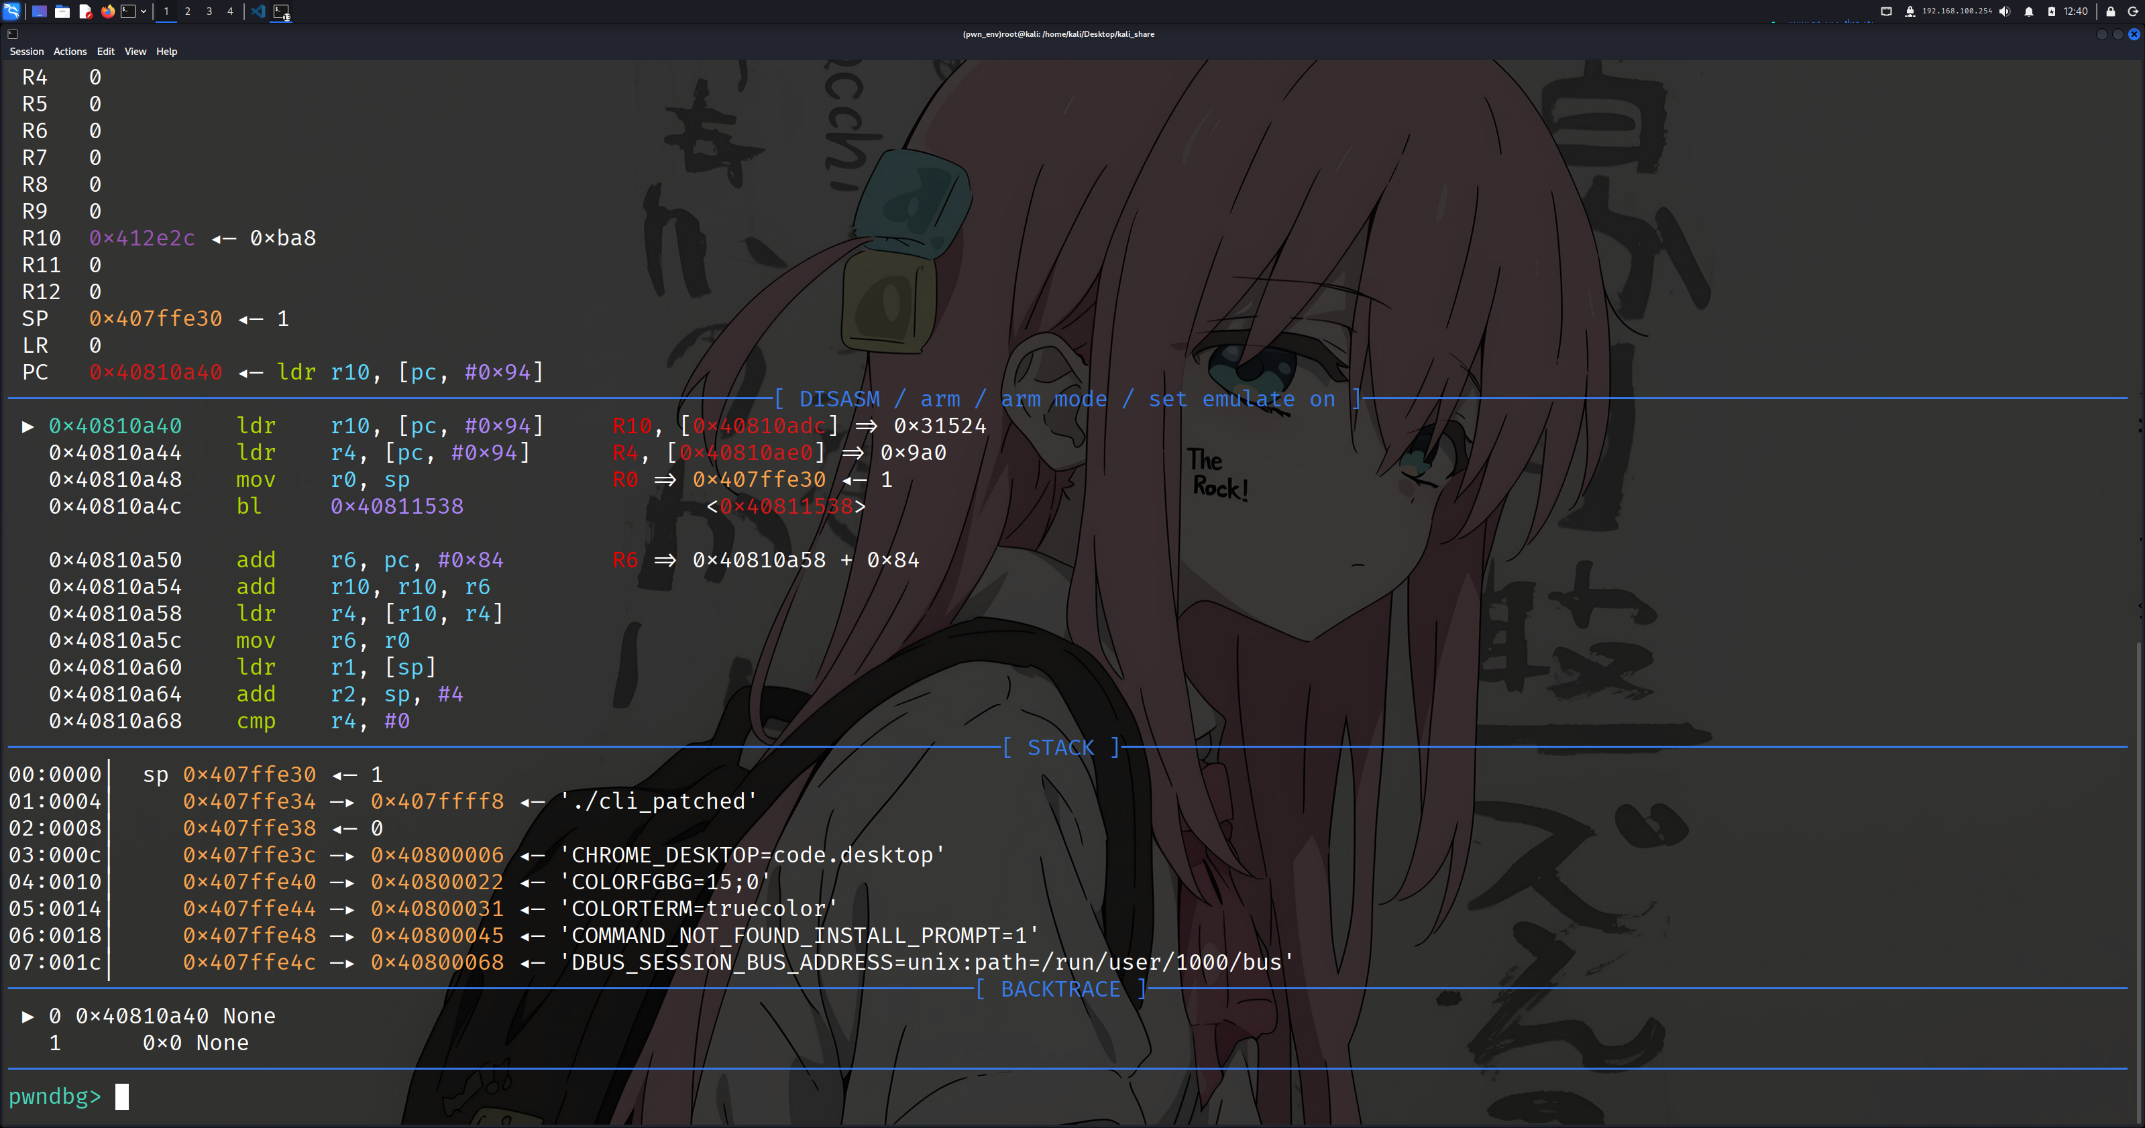Switch to workspace 1
Viewport: 2145px width, 1128px height.
coord(166,11)
